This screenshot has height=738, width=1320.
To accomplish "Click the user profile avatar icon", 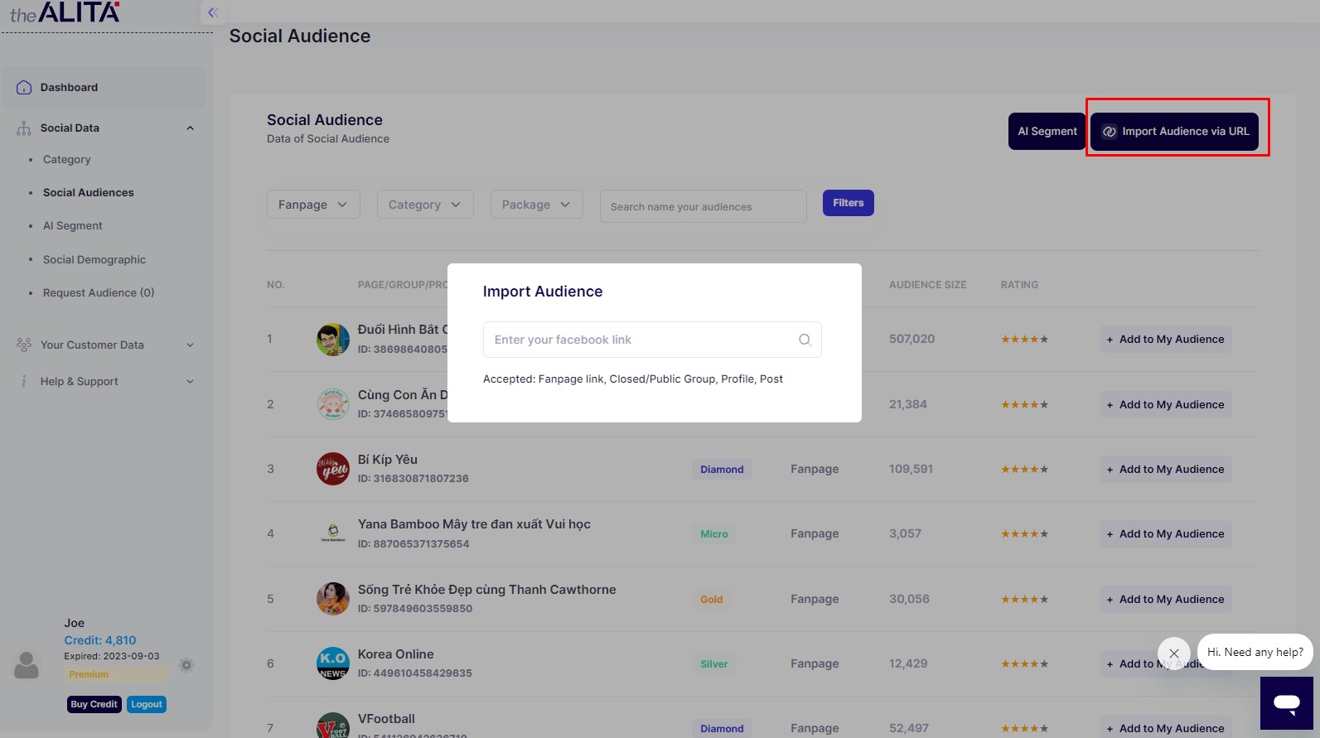I will click(27, 665).
